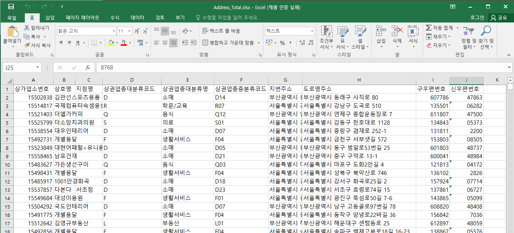Click the insert function fx icon

87,67
